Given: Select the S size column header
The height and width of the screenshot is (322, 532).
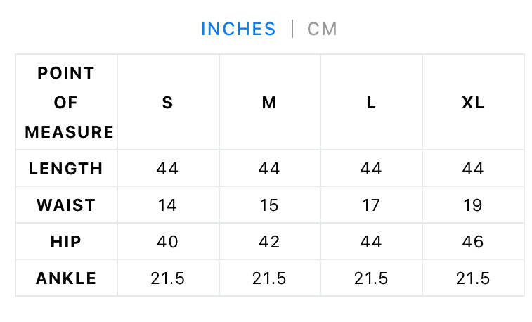Looking at the screenshot, I should coord(168,102).
